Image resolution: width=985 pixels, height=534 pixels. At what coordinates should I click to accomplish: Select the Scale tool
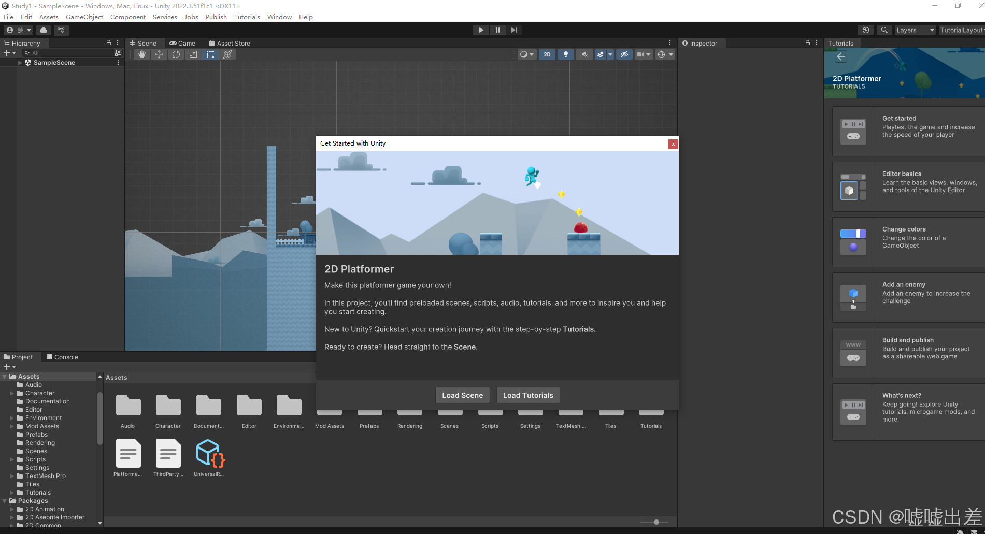tap(193, 54)
